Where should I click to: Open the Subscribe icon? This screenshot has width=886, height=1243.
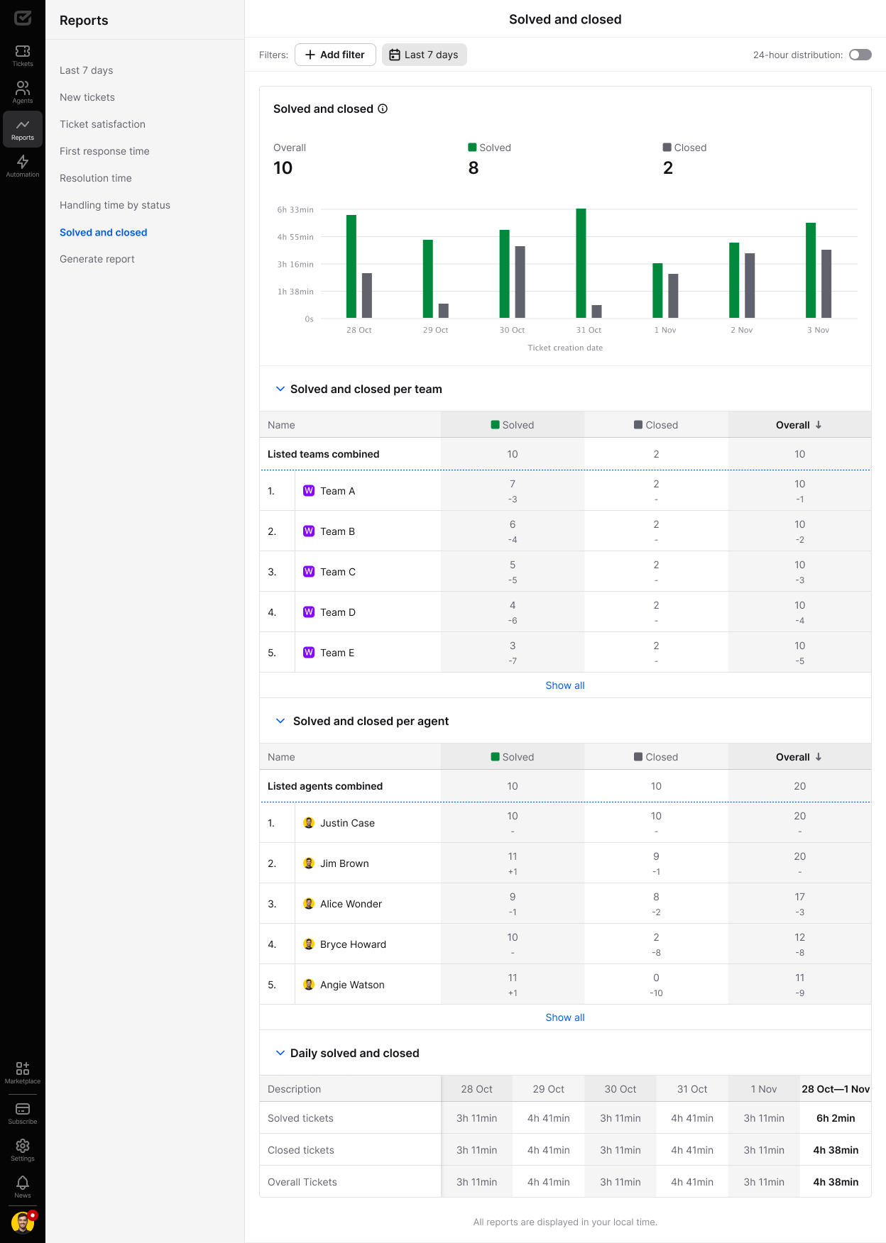(23, 1113)
